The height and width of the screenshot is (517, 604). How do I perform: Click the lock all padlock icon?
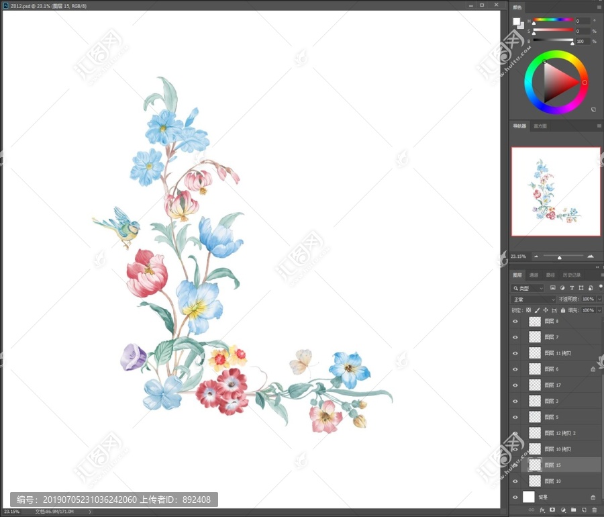point(563,310)
